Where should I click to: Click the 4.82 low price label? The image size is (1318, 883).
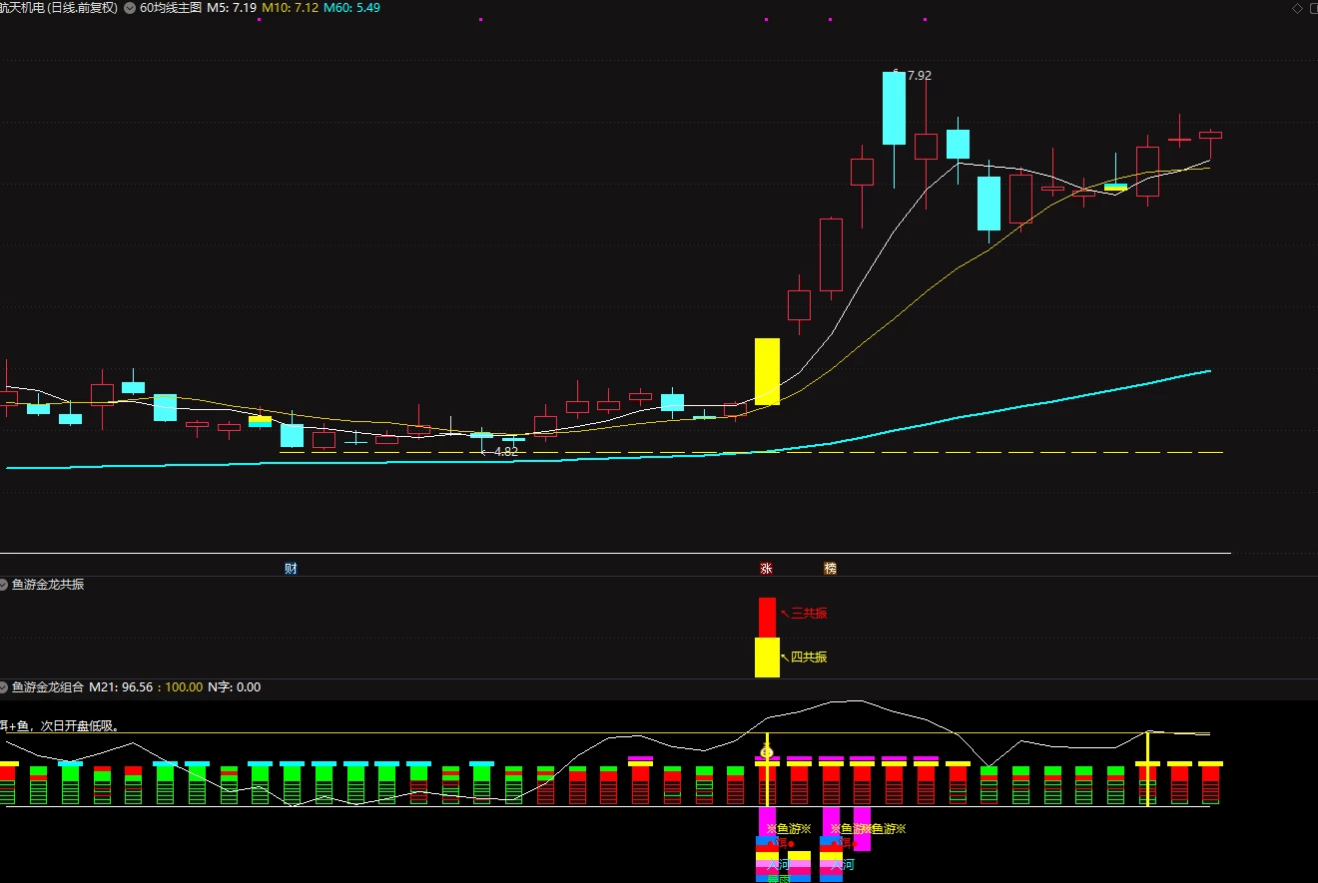[506, 451]
